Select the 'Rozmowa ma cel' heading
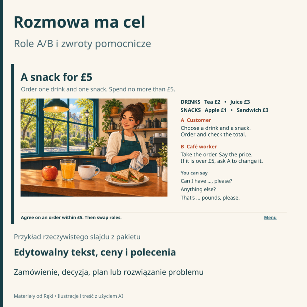Image resolution: width=307 pixels, height=307 pixels. pos(79,22)
